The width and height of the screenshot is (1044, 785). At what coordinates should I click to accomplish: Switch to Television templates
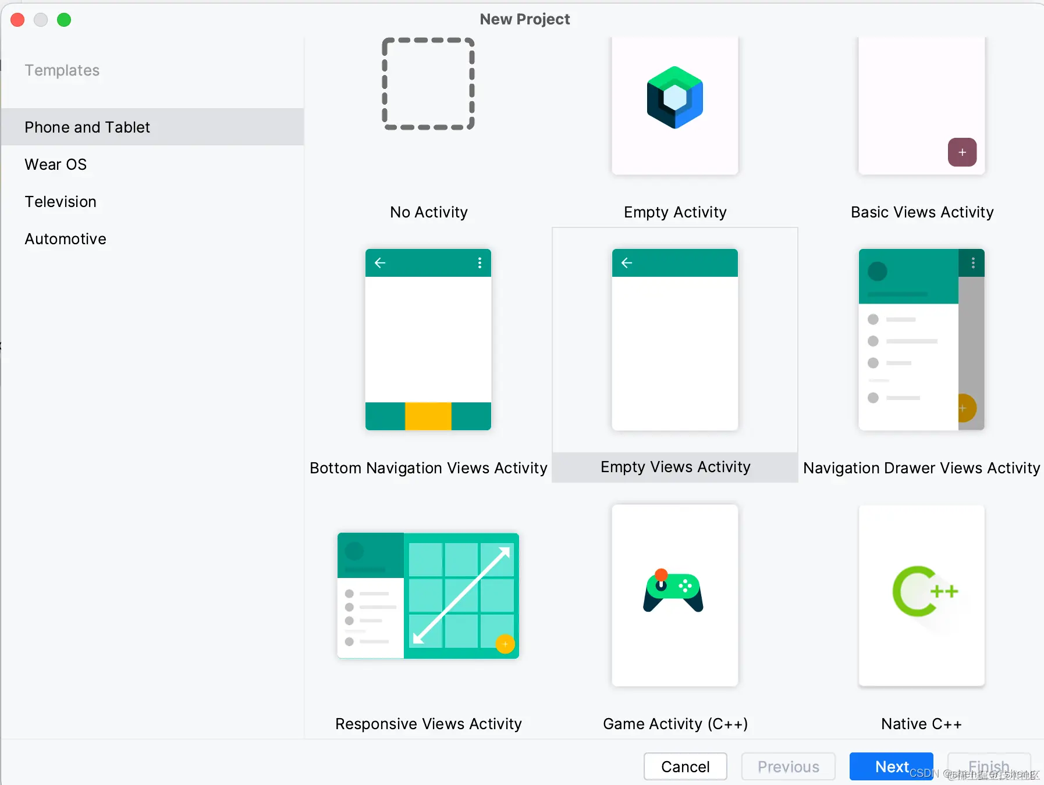tap(152, 201)
